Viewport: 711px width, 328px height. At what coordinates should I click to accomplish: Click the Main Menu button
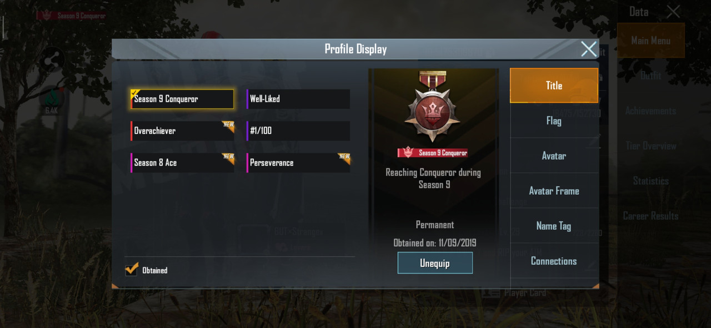(x=650, y=41)
